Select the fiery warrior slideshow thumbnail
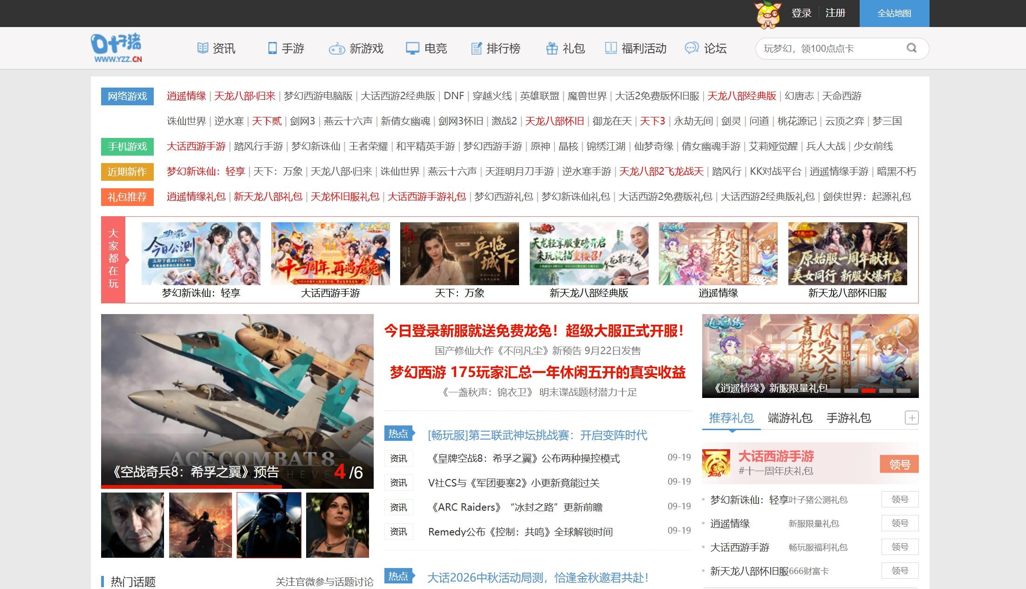 200,525
